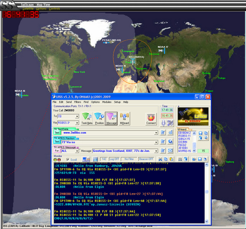Select F6CDZ in the MHeard list

point(182,145)
